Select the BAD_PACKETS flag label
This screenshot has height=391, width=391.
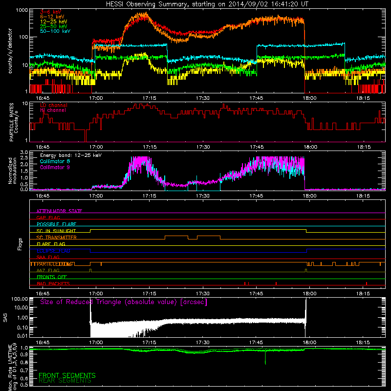point(53,283)
